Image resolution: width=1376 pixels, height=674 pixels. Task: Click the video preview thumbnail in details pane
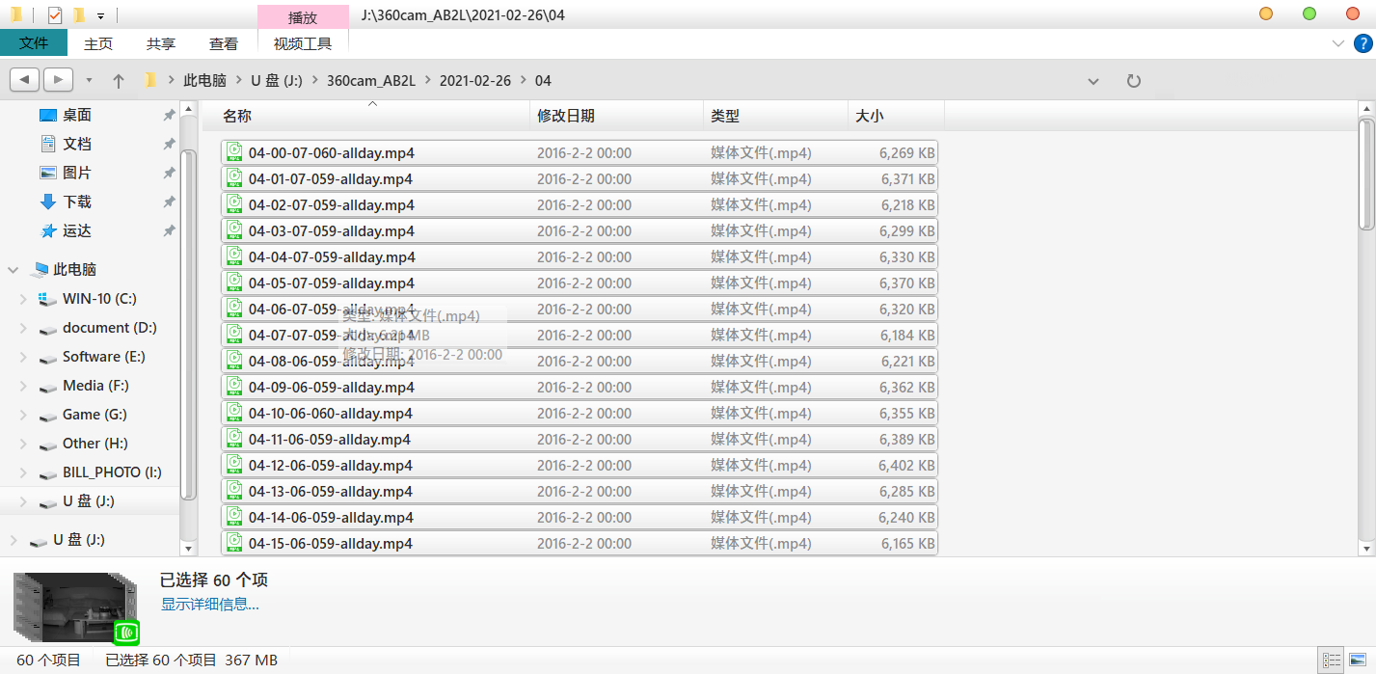(x=75, y=607)
